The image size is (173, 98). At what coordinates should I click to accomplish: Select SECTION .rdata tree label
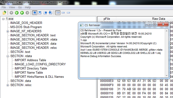point(21,56)
